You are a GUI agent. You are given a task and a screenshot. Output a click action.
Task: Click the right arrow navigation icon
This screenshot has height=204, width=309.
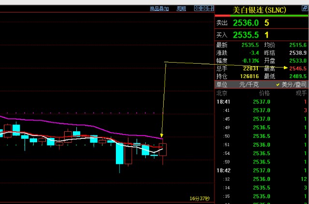204,8
